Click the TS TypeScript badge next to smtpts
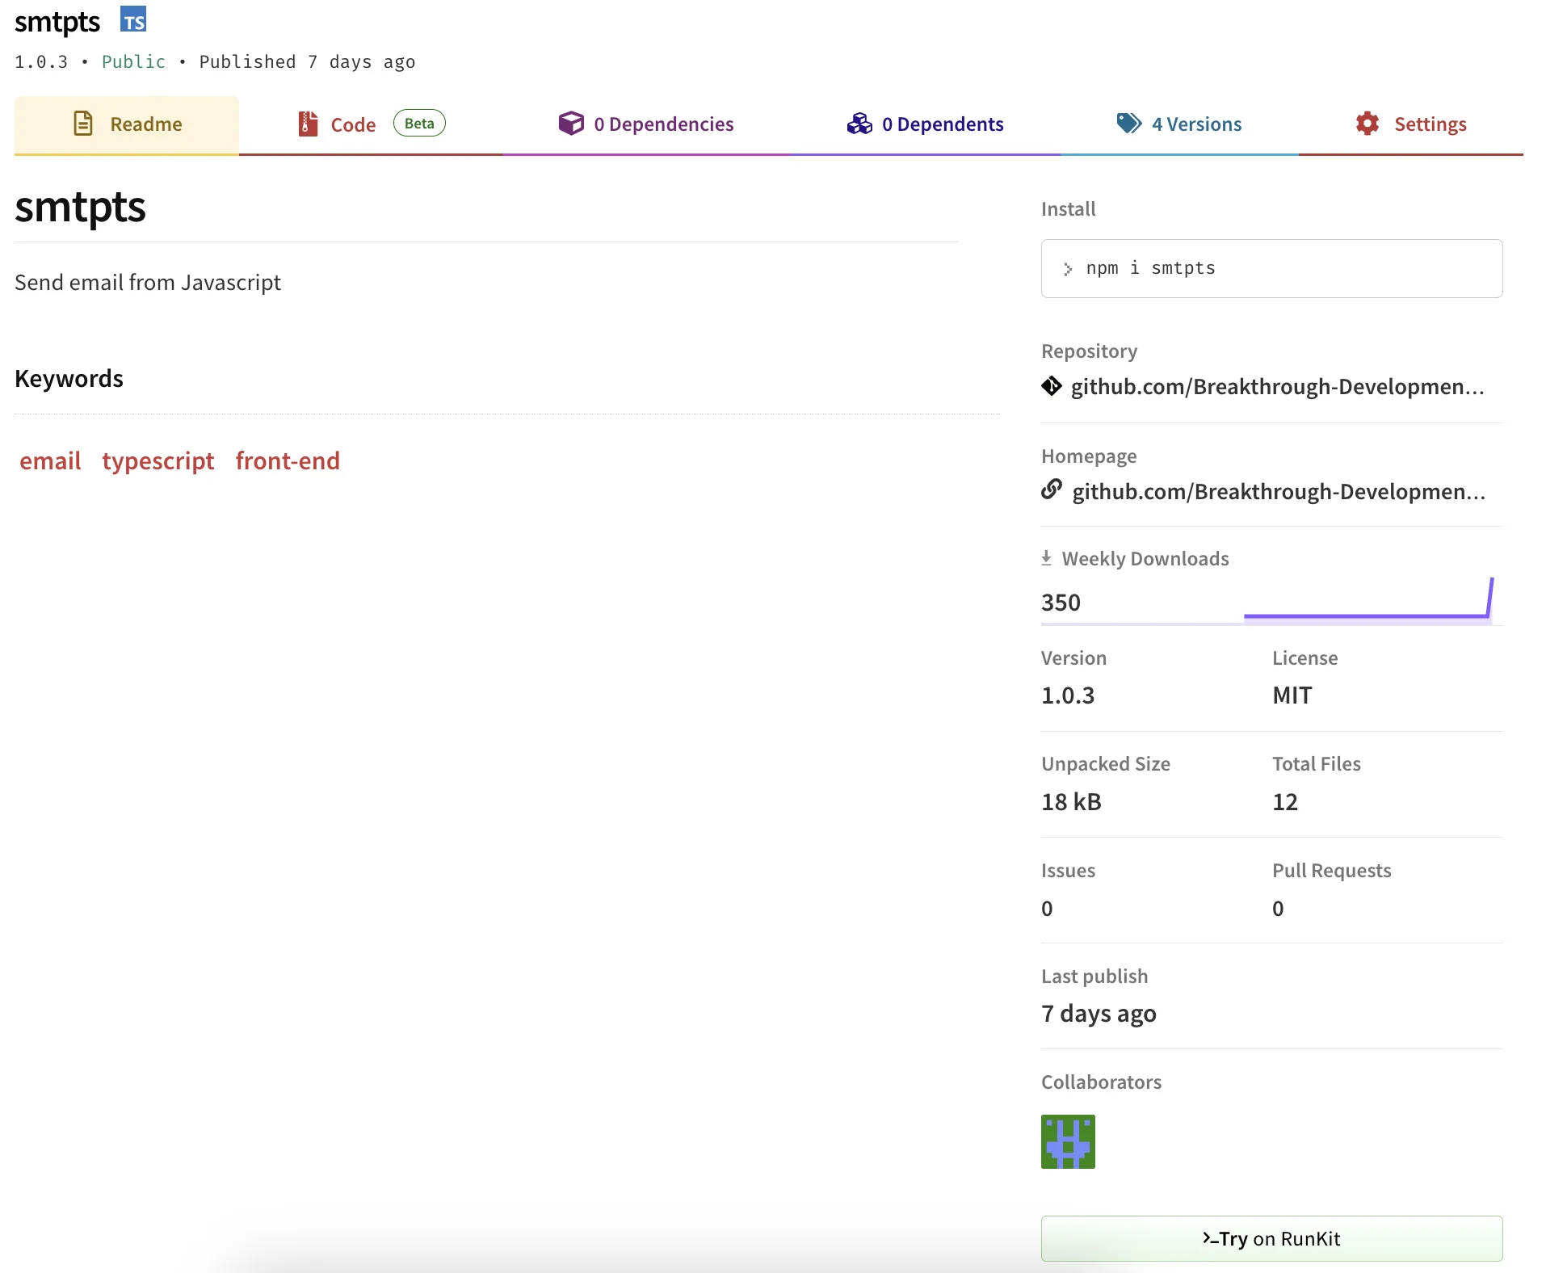The image size is (1546, 1273). [133, 20]
